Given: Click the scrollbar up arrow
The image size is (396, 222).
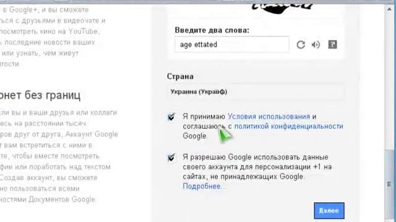Looking at the screenshot, I should [x=389, y=9].
